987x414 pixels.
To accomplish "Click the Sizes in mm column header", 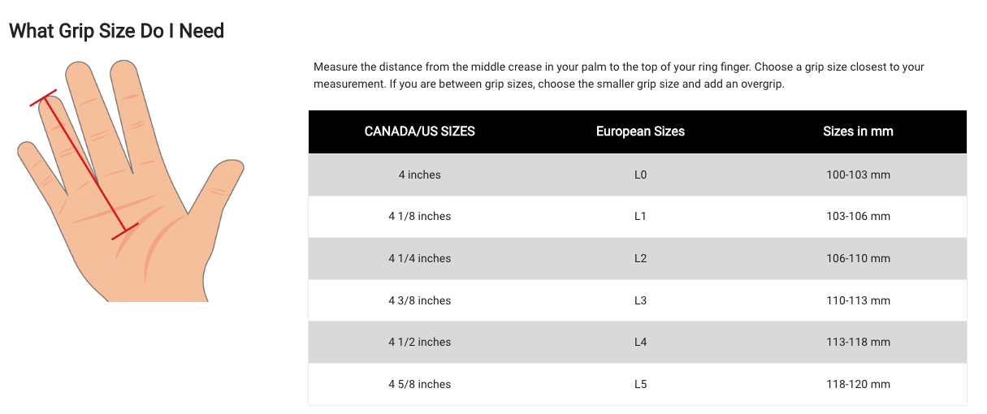I will tap(858, 132).
